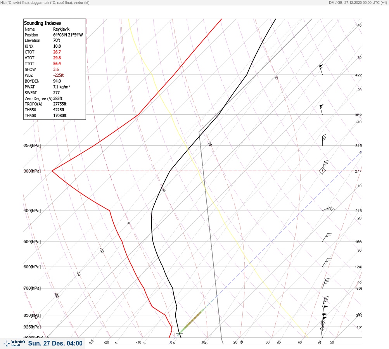Click the 500[hPa] pressure label

32,242
